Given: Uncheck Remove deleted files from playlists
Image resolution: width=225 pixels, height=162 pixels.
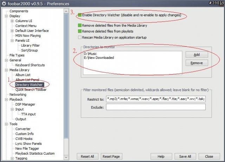Looking at the screenshot, I should click(x=80, y=31).
